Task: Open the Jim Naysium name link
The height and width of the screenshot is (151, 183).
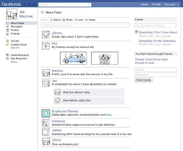Action: 26,14
